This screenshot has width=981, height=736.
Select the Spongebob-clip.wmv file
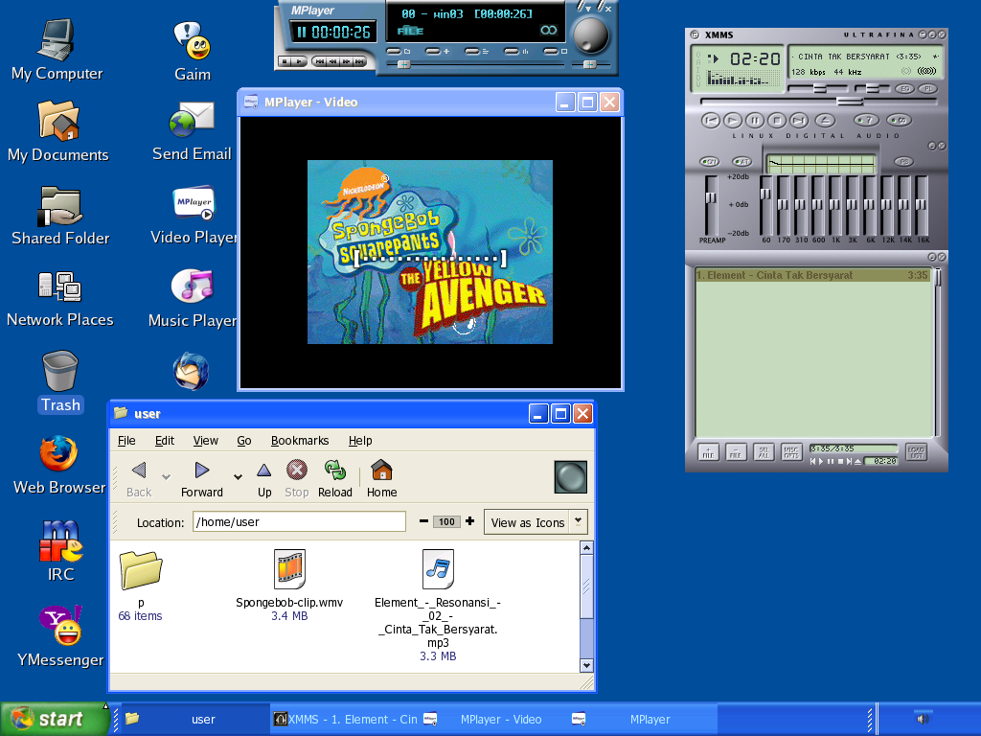pyautogui.click(x=289, y=586)
